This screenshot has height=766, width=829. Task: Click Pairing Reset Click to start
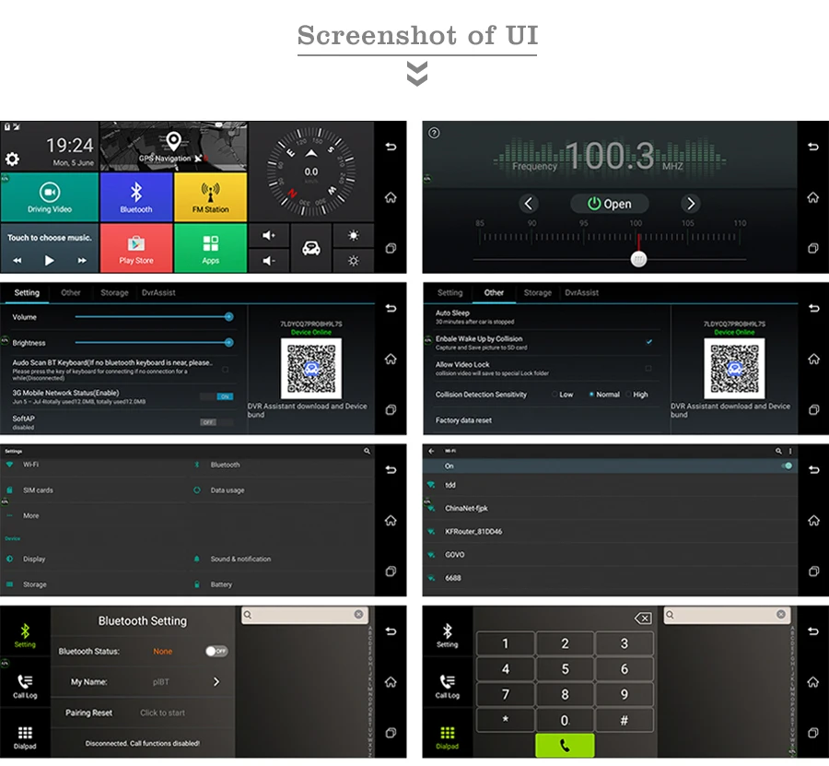click(163, 713)
